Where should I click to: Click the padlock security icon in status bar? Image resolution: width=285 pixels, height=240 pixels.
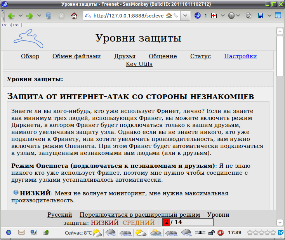211,233
